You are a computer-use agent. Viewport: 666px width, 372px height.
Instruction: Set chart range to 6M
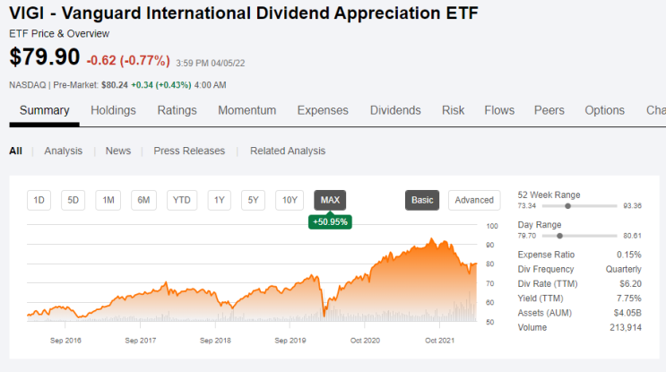tap(143, 200)
